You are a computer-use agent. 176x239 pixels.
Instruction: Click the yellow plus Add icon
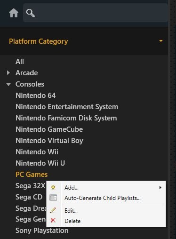(53, 187)
